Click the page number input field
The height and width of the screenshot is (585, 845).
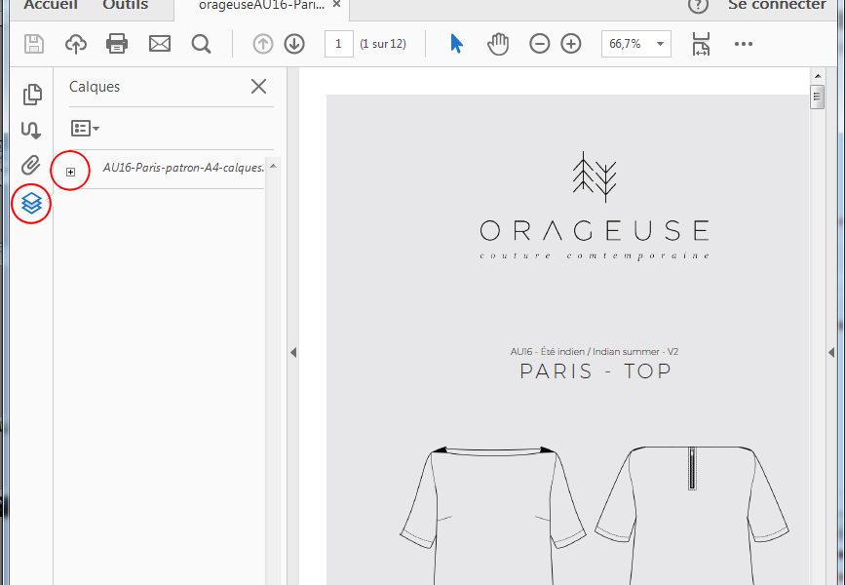pos(338,44)
